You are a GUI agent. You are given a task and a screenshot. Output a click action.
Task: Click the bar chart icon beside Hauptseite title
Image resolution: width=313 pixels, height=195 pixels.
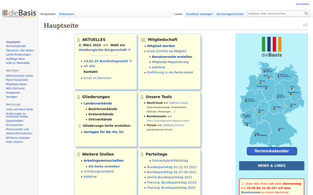305,25
